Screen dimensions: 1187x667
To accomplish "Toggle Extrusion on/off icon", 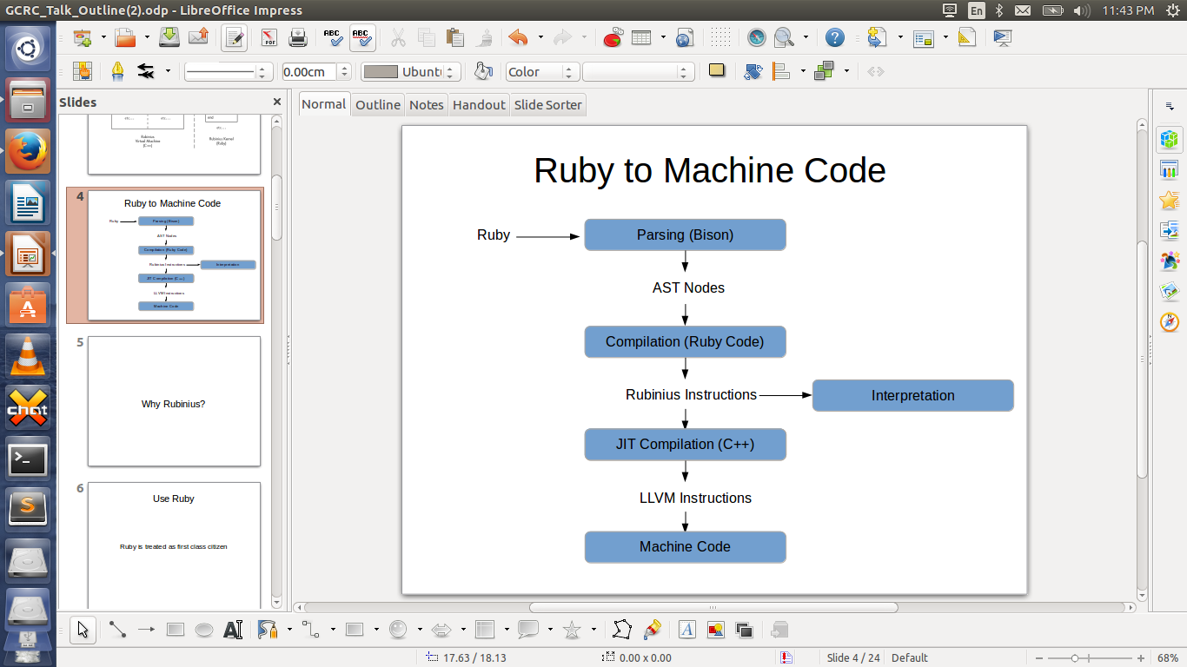I will click(779, 630).
